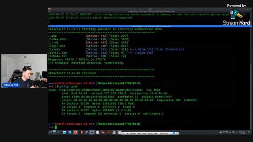The width and height of the screenshot is (253, 142).
Task: Click the Firefox icon in the taskbar
Action: [76, 132]
